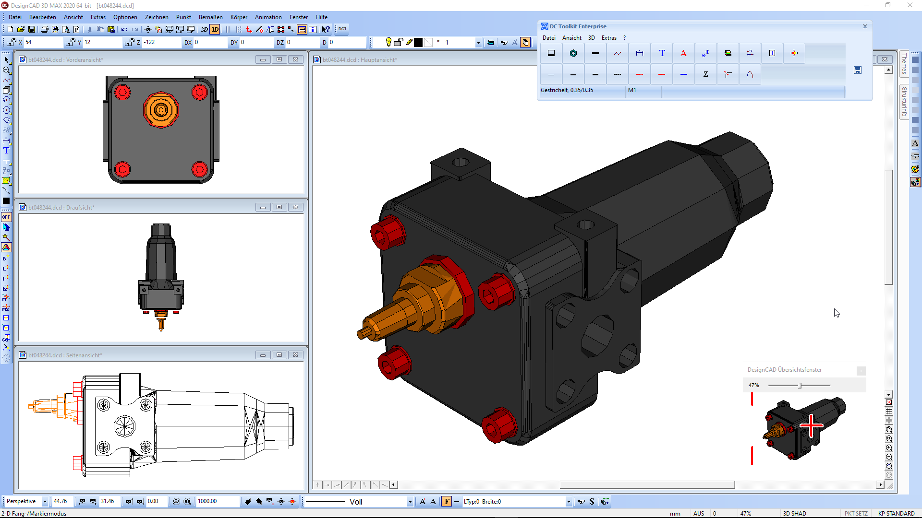Screen dimensions: 922x518
Task: Click the context help arrow icon
Action: click(x=326, y=29)
